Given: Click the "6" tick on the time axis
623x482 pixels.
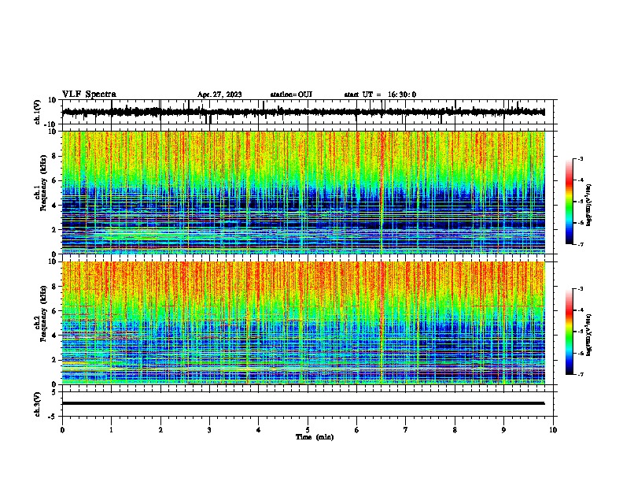Looking at the screenshot, I should [357, 430].
